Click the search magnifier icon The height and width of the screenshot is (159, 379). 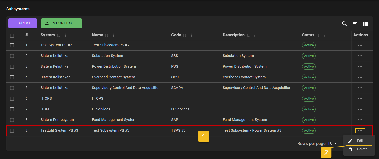[x=344, y=24]
